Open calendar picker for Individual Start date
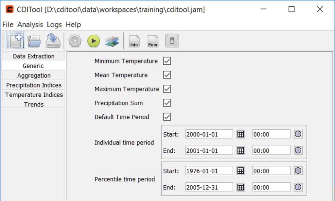Viewport: 335px width, 201px height. pos(241,134)
